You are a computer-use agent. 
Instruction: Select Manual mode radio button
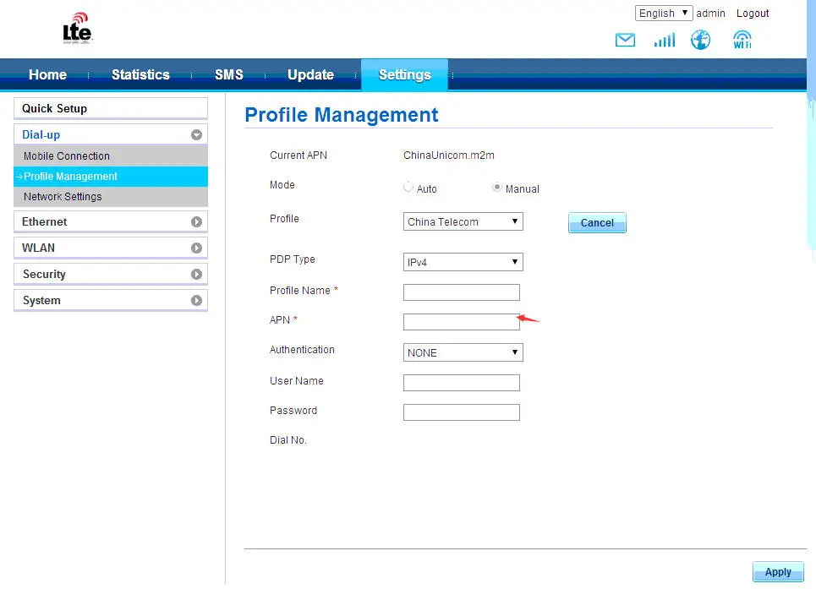pos(497,187)
